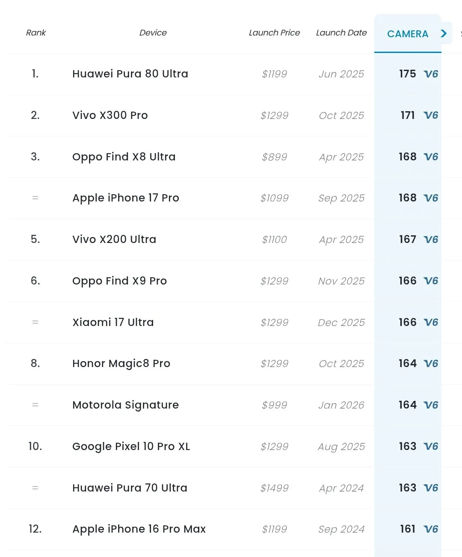462x557 pixels.
Task: Click the Rank column header
Action: (x=36, y=33)
